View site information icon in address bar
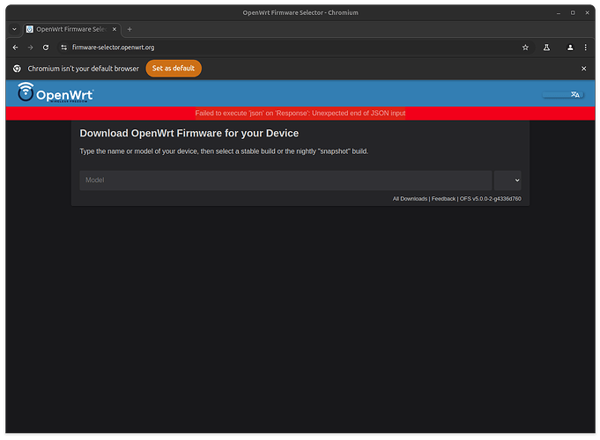 [64, 48]
